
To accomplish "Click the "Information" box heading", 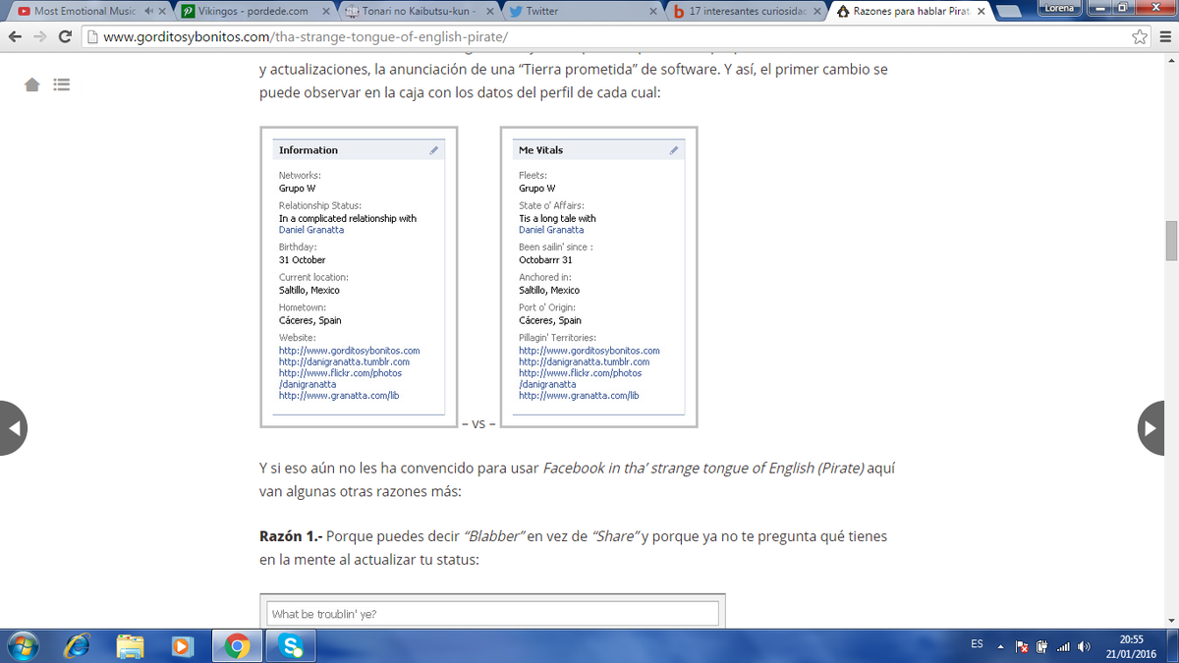I will pos(309,150).
